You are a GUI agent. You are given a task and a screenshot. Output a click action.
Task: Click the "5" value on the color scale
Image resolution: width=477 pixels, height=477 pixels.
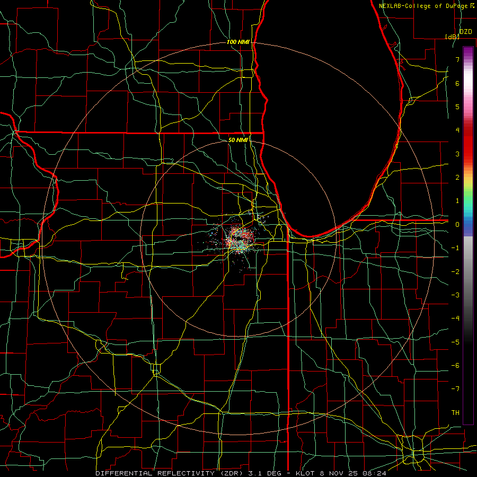pos(457,107)
